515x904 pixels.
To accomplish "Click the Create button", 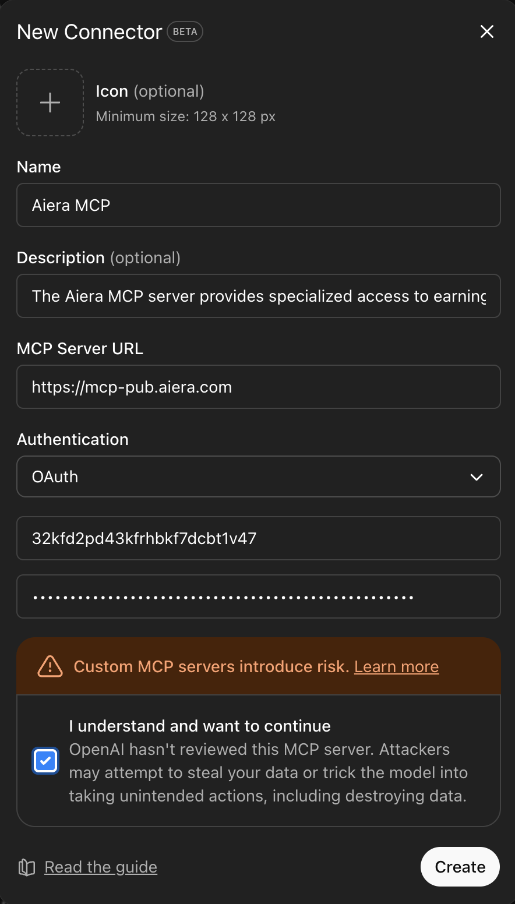I will point(460,867).
